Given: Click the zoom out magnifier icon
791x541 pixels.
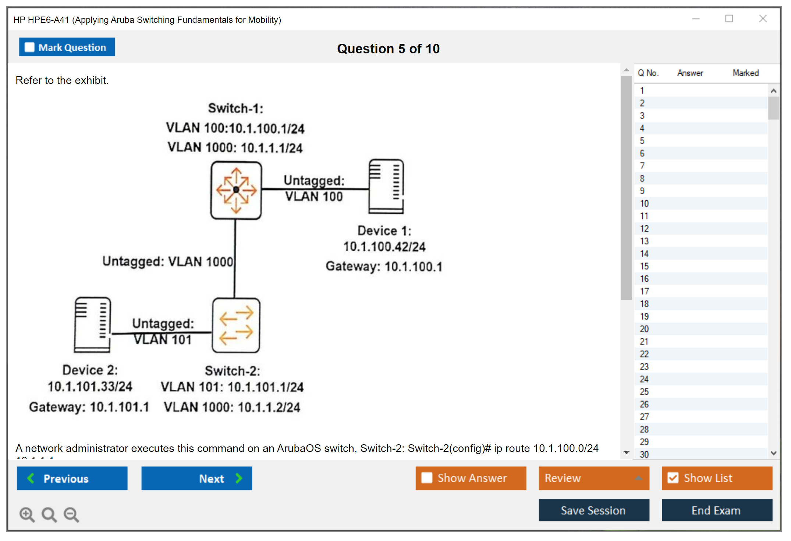Looking at the screenshot, I should 71,514.
